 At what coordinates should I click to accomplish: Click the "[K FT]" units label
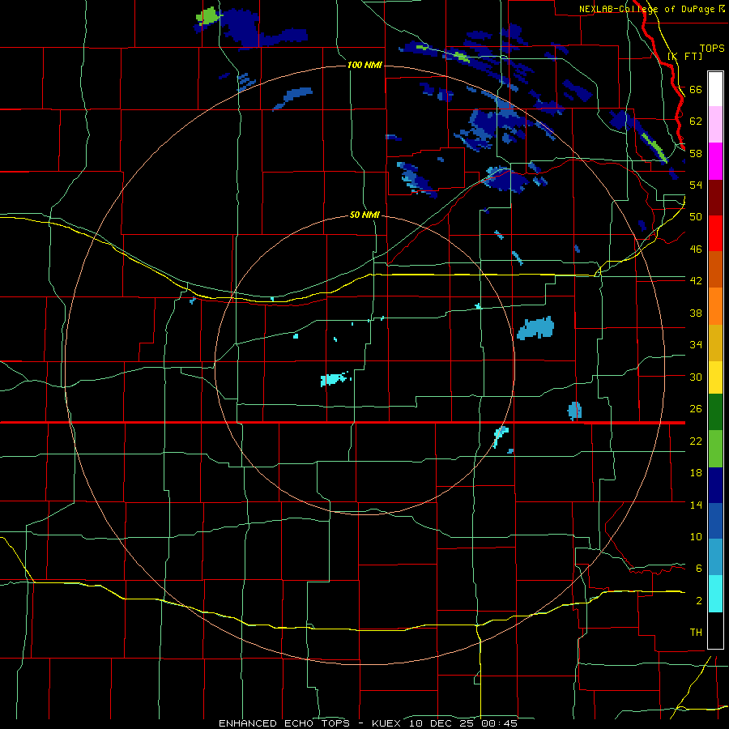click(684, 57)
